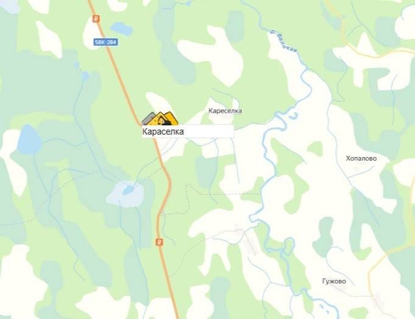
Task: Click the yellow excavator quarry marker icon
Action: [x=160, y=119]
